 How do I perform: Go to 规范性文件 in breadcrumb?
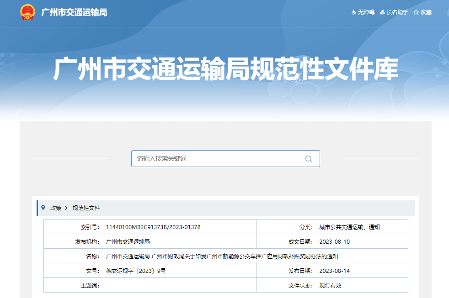(x=86, y=208)
